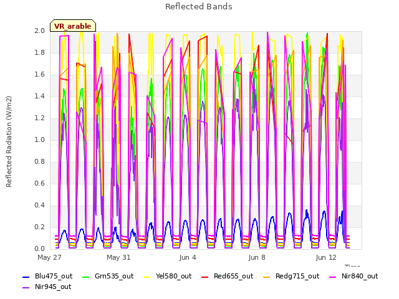This screenshot has height=299, width=399.
Task: Select the Nir945_out legend entry
Action: 47,287
